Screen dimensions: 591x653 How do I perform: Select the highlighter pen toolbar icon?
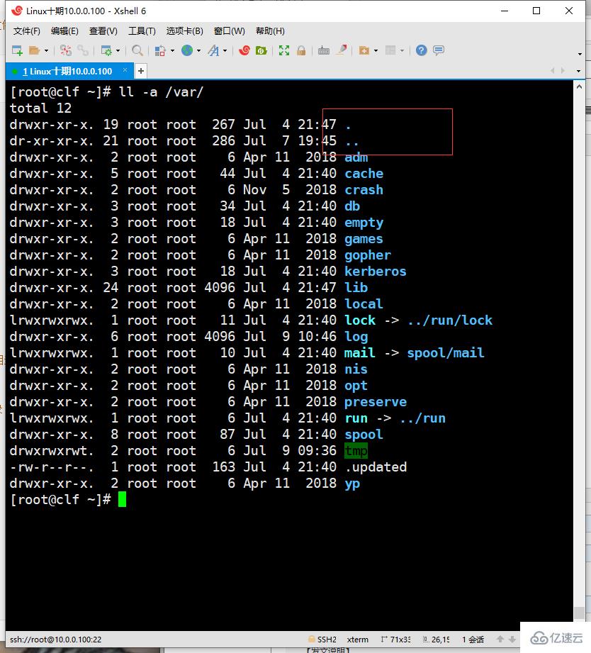click(340, 50)
